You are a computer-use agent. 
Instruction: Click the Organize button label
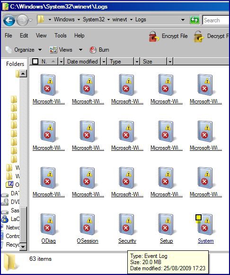[24, 50]
